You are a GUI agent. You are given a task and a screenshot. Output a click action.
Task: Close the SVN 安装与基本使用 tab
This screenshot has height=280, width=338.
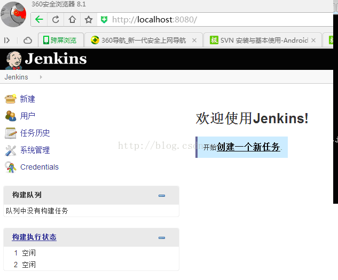[x=313, y=41]
